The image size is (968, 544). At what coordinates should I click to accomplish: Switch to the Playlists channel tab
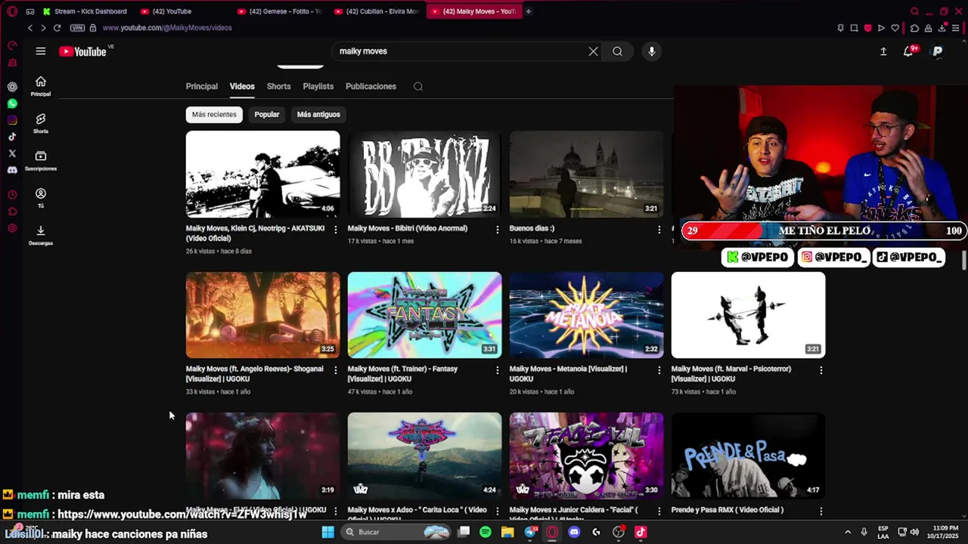pyautogui.click(x=318, y=86)
